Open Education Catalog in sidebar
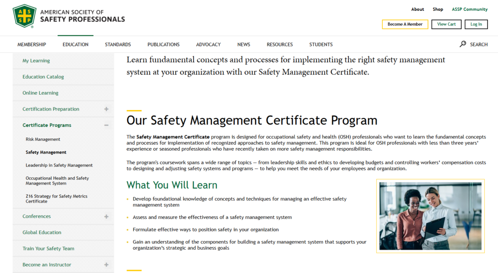The image size is (498, 273). (x=43, y=77)
